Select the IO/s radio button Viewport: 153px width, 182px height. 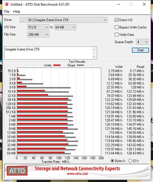pos(130,161)
